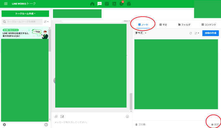Click the 投稿の作成 button
The height and width of the screenshot is (128, 221).
click(211, 33)
